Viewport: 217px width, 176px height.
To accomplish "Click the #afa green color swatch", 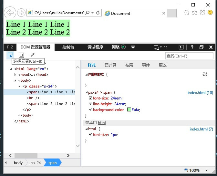I will tap(129, 110).
